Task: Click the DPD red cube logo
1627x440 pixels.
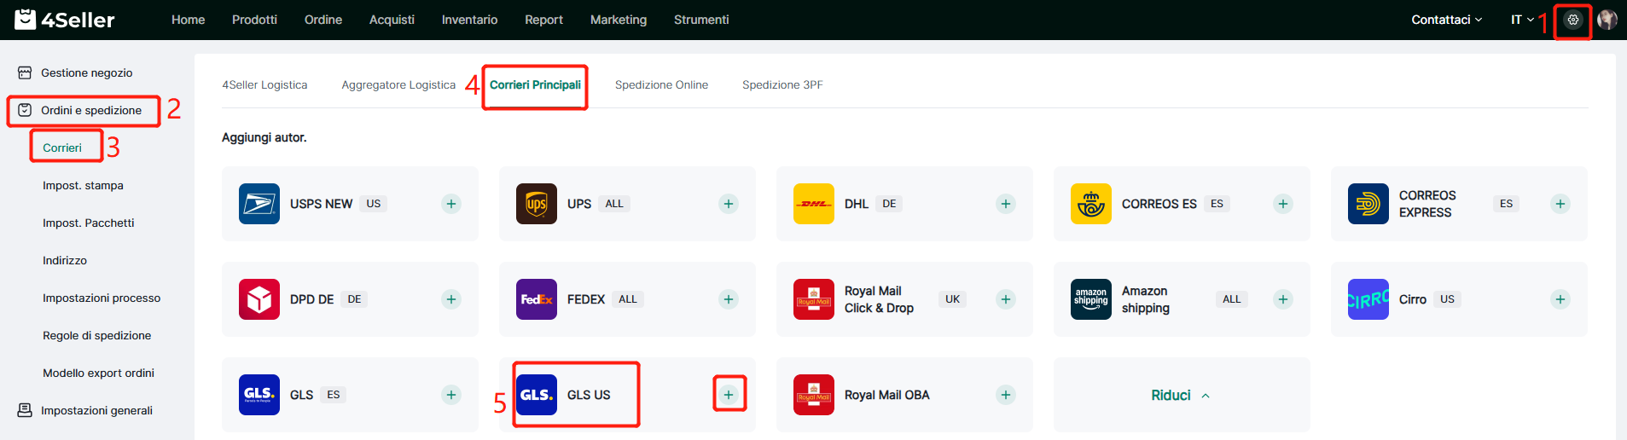Action: pyautogui.click(x=259, y=299)
